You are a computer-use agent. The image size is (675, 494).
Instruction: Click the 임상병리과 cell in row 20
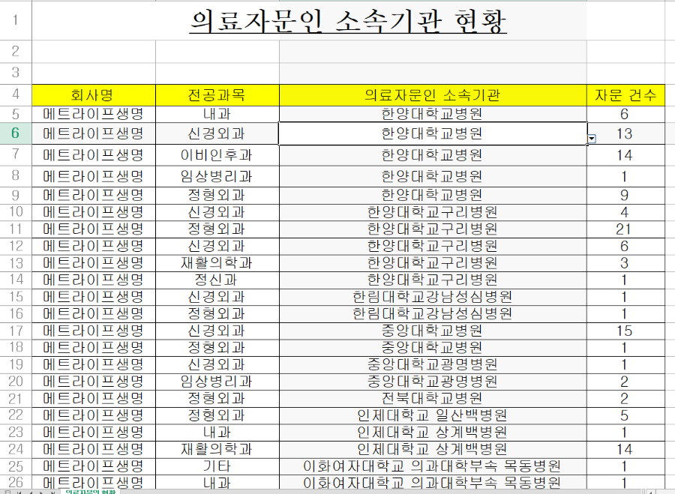(217, 382)
